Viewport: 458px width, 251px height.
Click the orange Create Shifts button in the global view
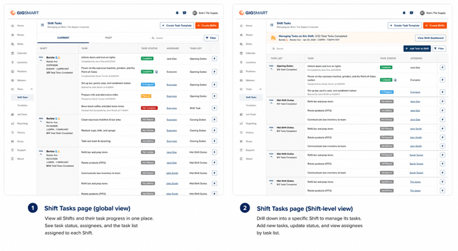(207, 26)
